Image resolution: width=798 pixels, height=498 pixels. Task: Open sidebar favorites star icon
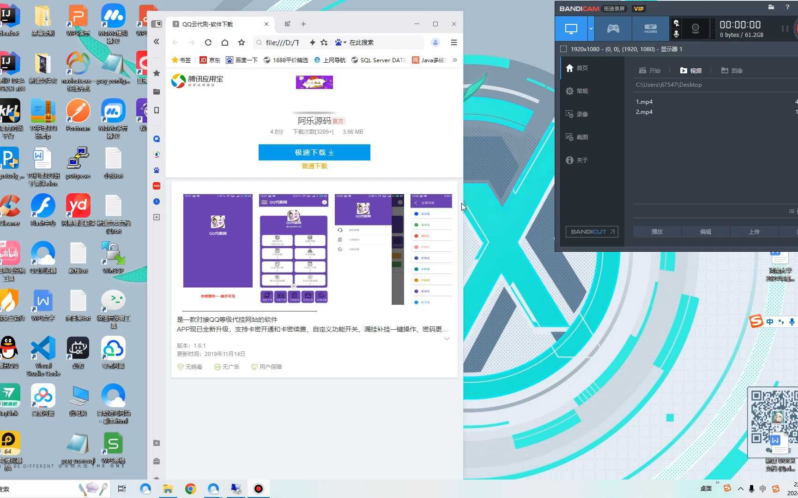coord(157,73)
